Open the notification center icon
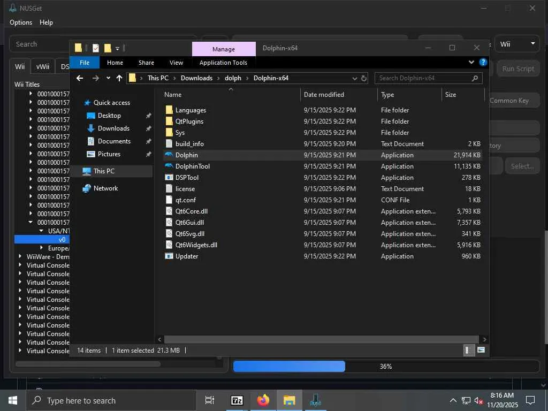The height and width of the screenshot is (411, 548). [x=530, y=400]
